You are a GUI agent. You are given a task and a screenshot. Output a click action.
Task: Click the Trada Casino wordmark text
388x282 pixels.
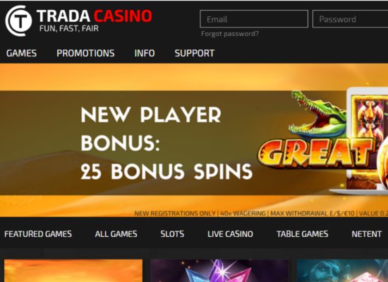point(95,16)
